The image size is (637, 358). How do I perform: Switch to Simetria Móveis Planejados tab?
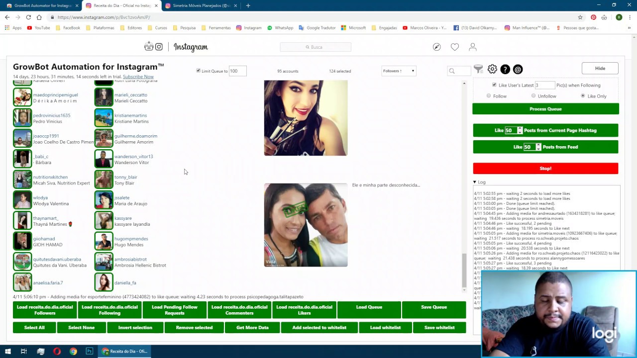pyautogui.click(x=202, y=5)
